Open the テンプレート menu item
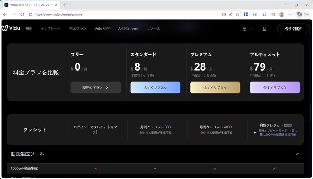 (x=51, y=29)
